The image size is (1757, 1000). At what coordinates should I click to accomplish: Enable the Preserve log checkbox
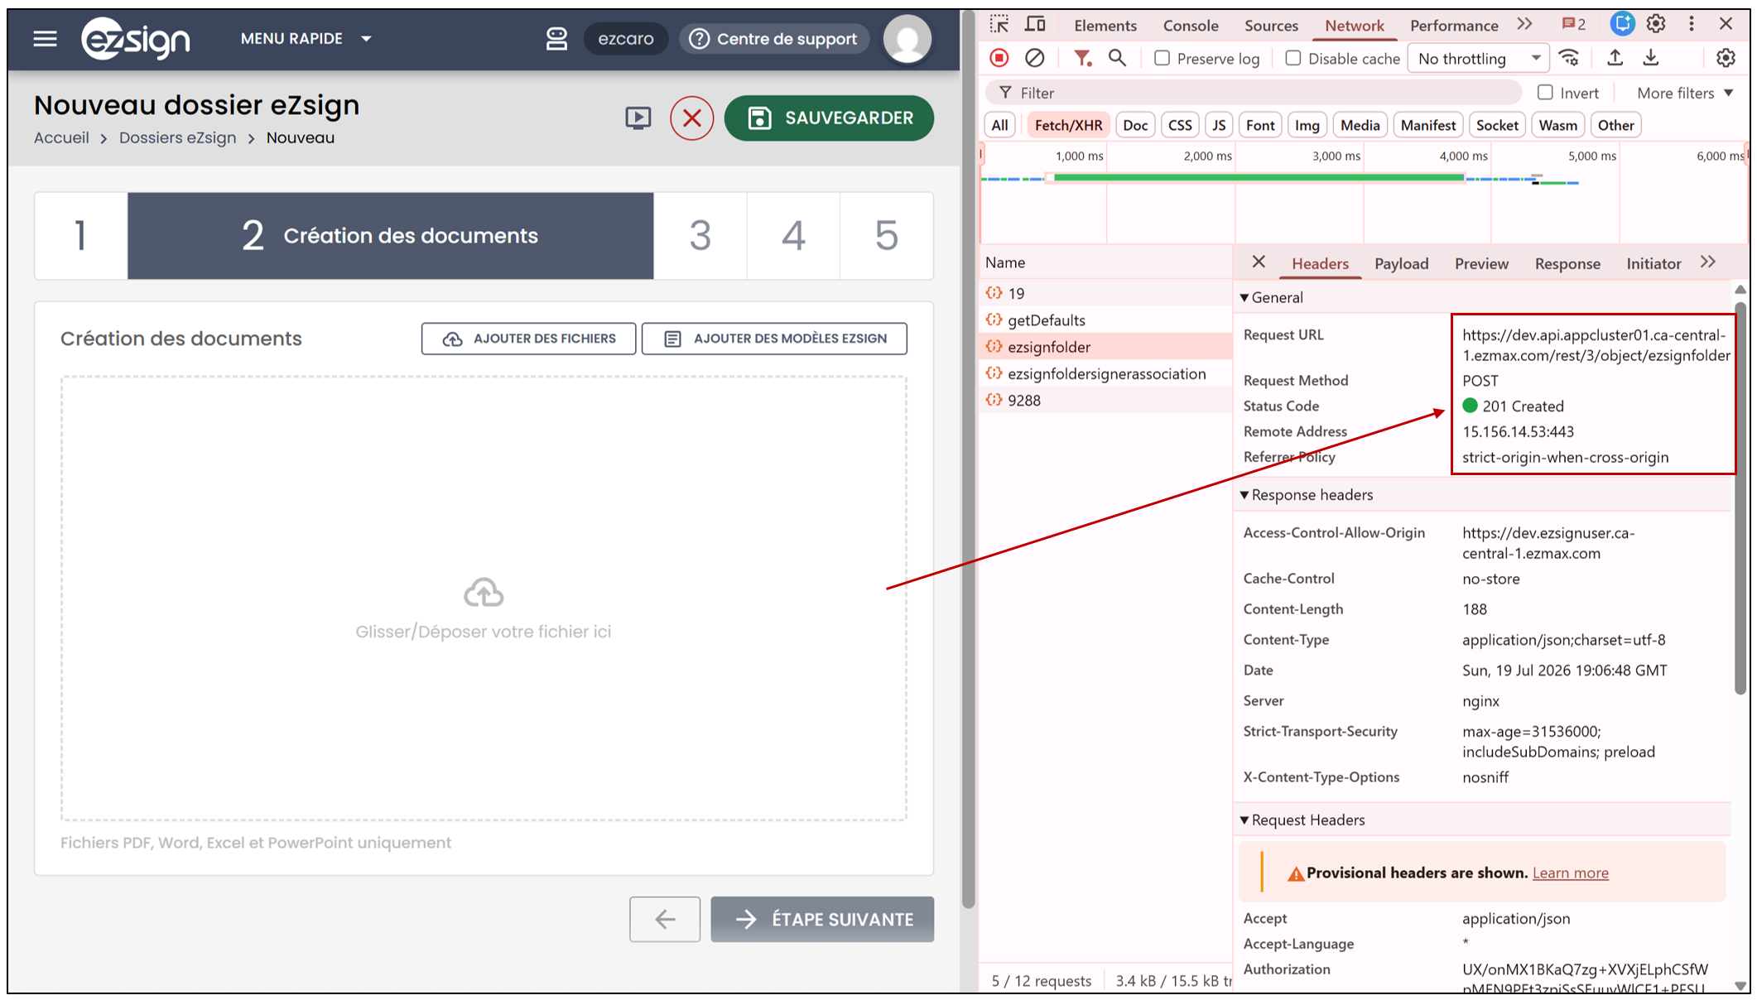click(1163, 58)
